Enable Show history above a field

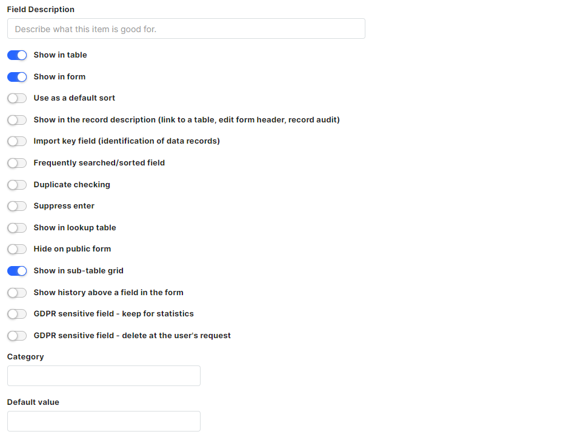pos(17,293)
